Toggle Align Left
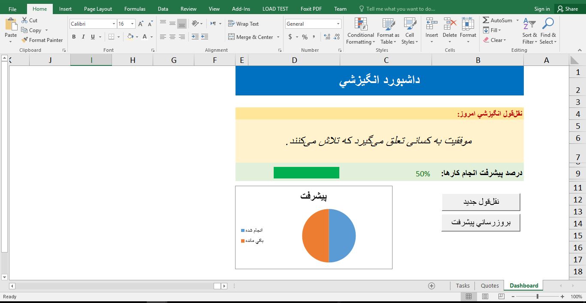Viewport: 586px width, 303px height. 163,37
